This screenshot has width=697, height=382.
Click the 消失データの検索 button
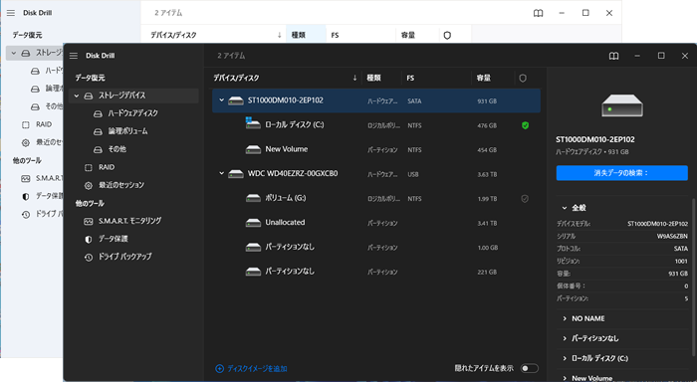(x=622, y=173)
